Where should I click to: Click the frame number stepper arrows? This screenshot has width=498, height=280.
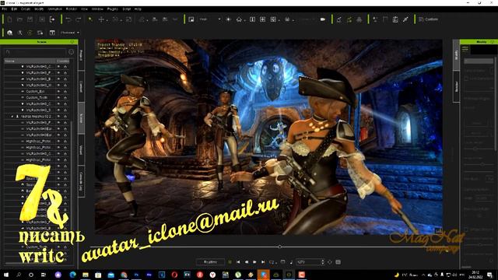tap(323, 262)
